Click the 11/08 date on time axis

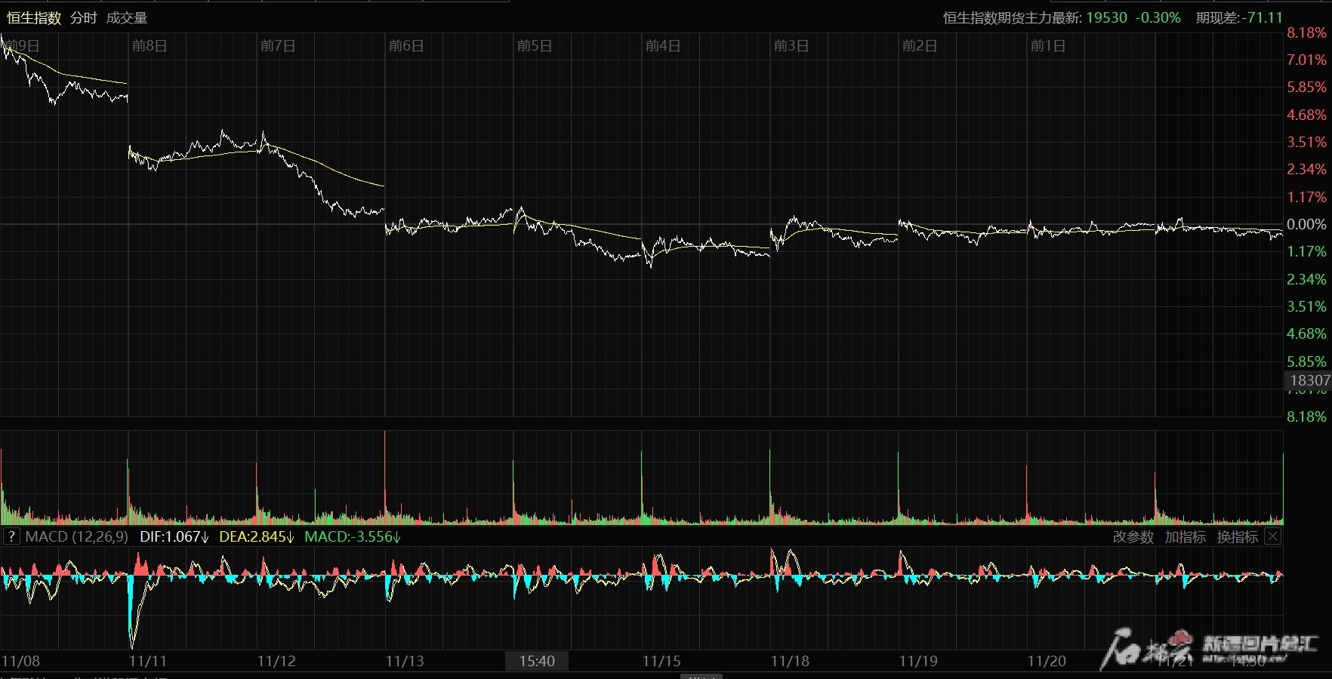tap(20, 661)
